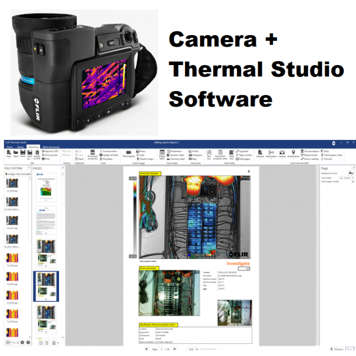
Task: Go to the first page
Action: pyautogui.click(x=146, y=349)
